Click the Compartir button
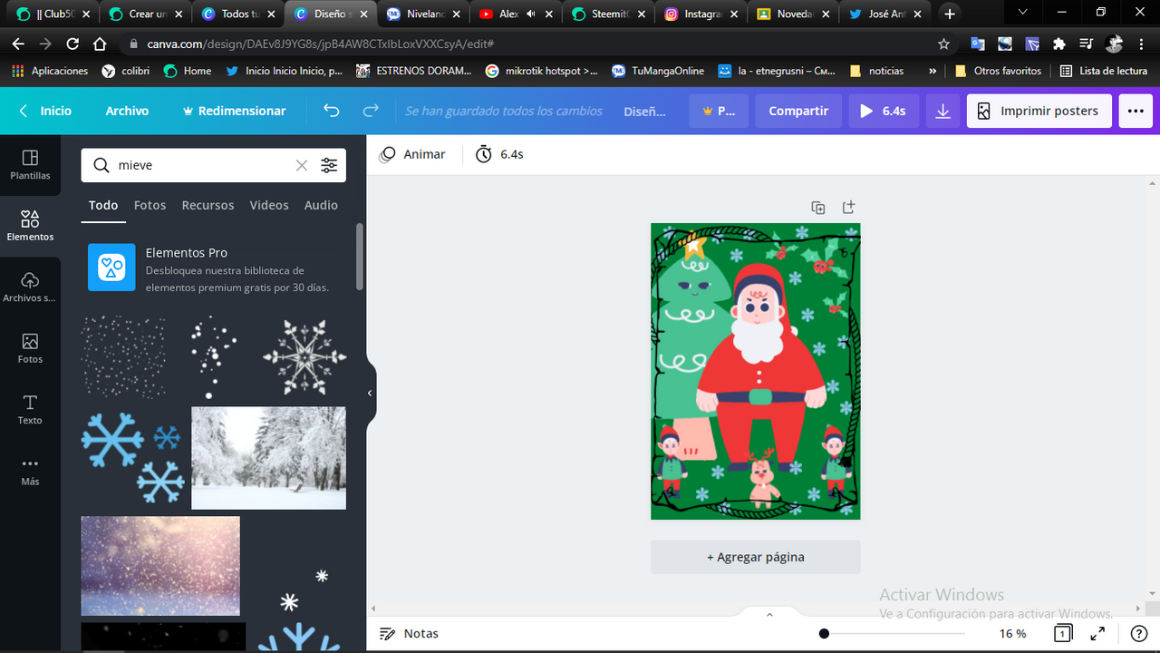 798,111
